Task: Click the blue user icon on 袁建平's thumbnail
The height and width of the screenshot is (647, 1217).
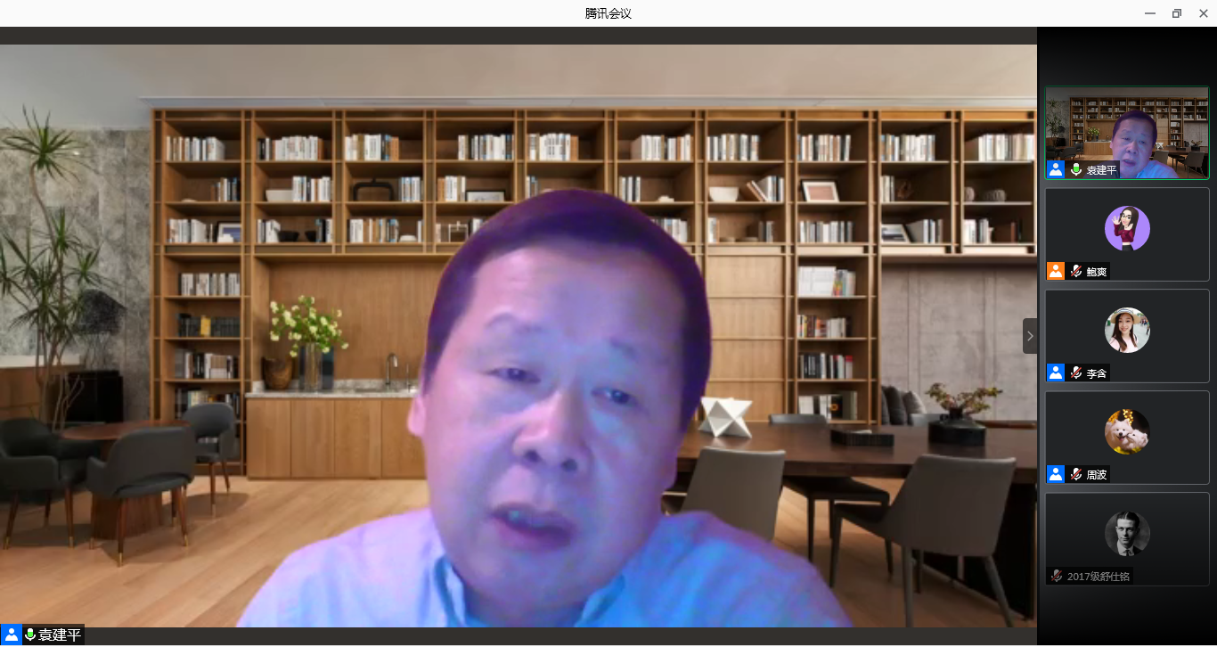Action: point(1056,169)
